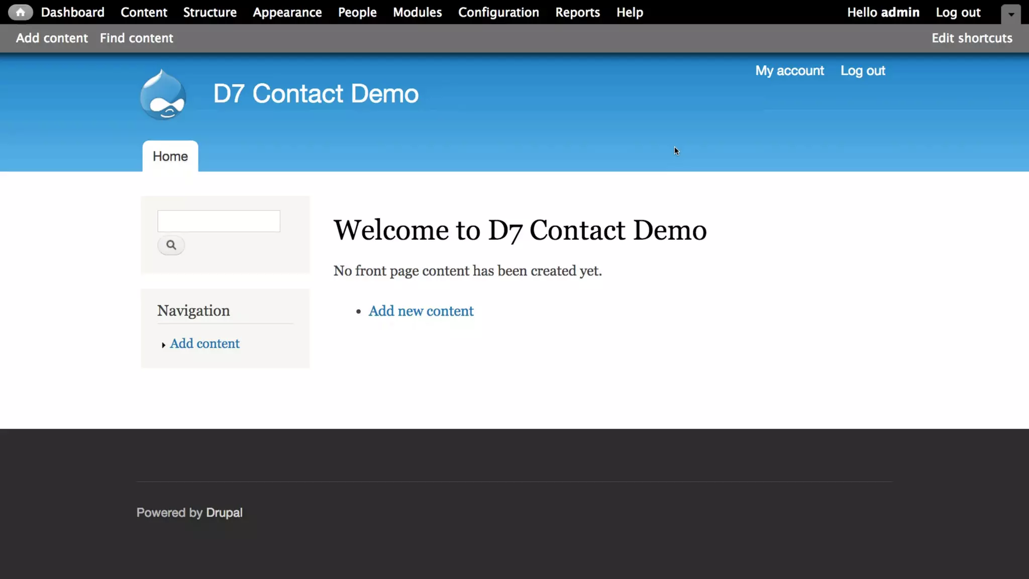Click the magnifier search button
The height and width of the screenshot is (579, 1029).
[171, 245]
